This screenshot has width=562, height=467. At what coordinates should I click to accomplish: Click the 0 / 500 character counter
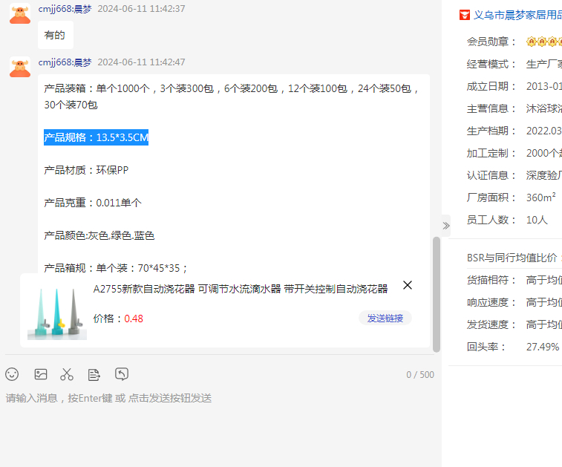pyautogui.click(x=420, y=374)
